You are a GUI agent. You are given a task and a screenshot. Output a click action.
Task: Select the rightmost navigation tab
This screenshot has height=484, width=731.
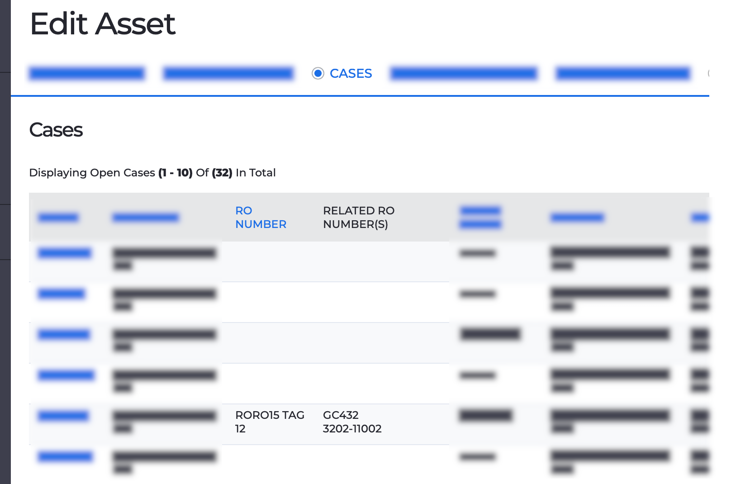(622, 73)
